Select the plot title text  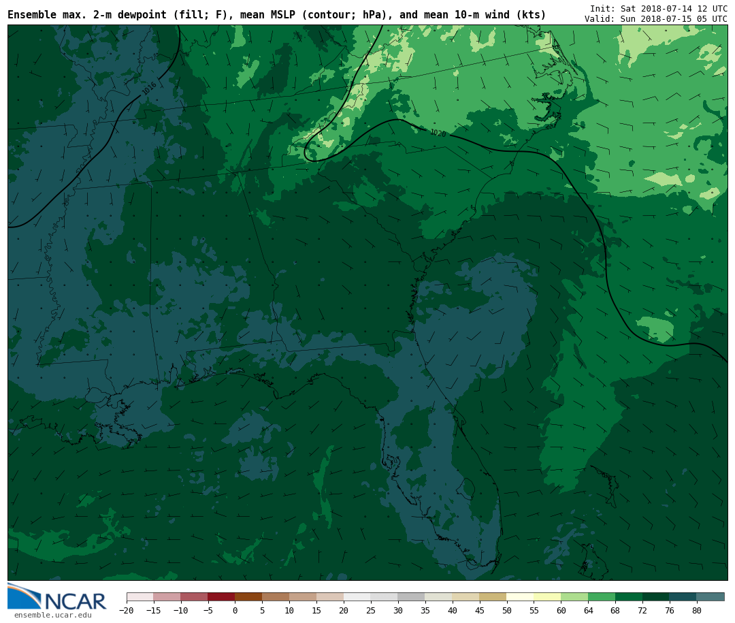(276, 15)
